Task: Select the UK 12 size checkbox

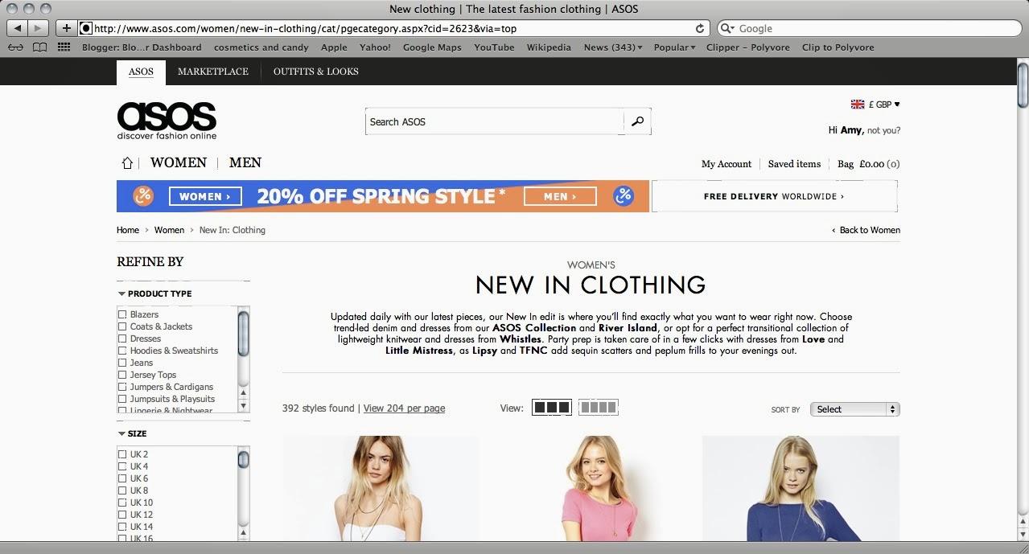Action: (122, 515)
